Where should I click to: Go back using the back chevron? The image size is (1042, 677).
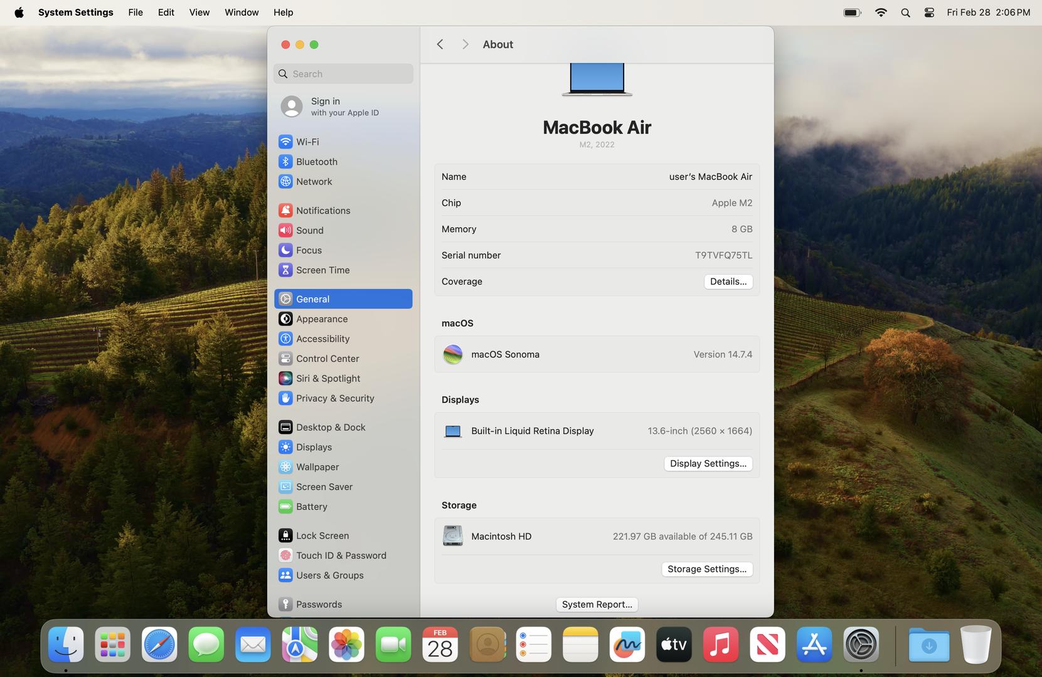(x=440, y=45)
